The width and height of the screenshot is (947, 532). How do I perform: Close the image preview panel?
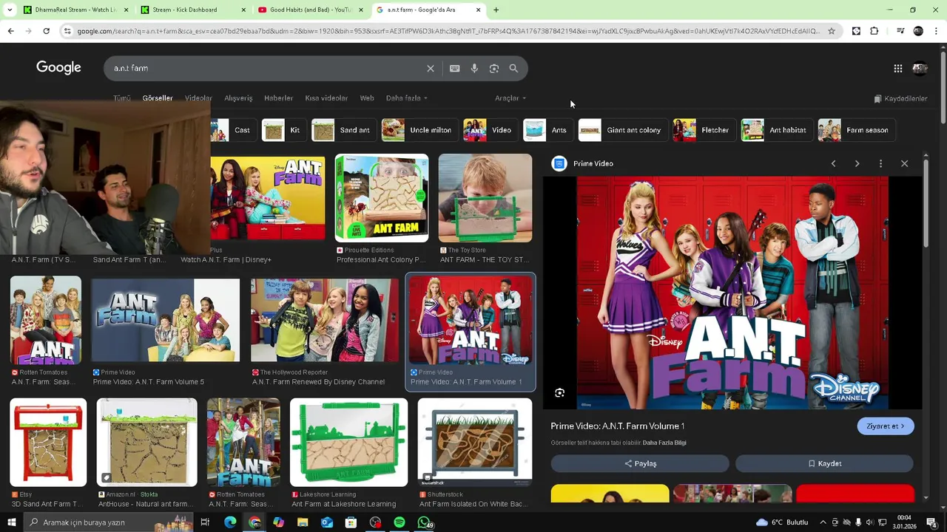905,163
